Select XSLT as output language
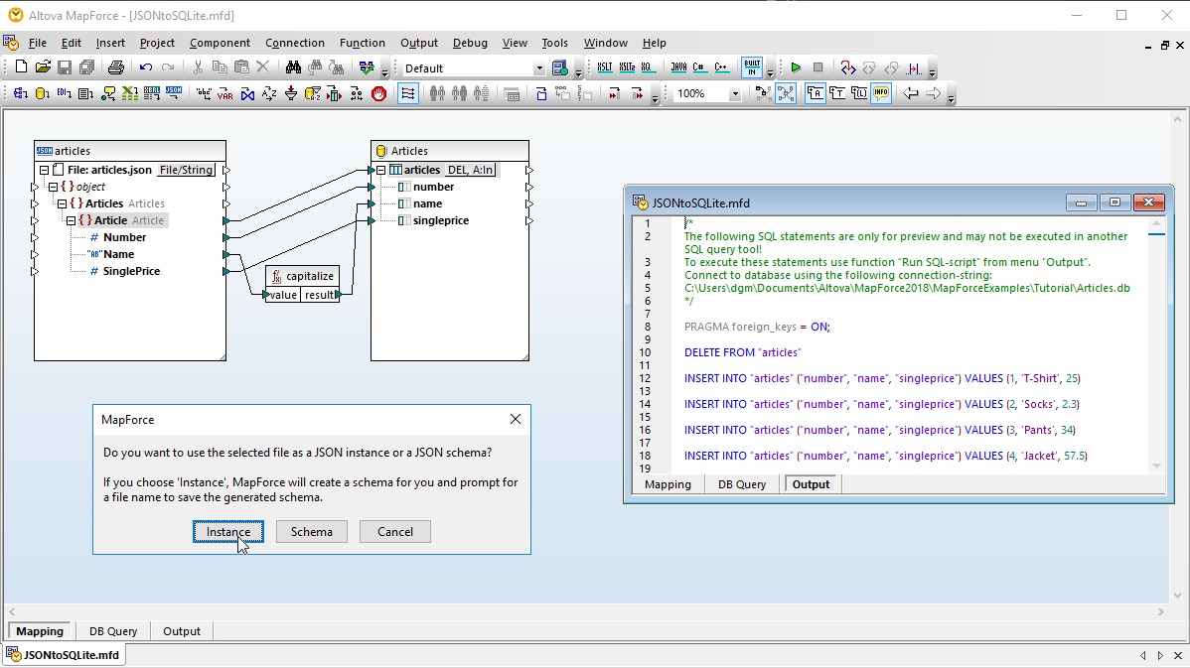The width and height of the screenshot is (1190, 668). point(605,67)
